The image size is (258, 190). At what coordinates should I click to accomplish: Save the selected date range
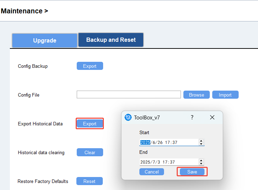[192, 172]
